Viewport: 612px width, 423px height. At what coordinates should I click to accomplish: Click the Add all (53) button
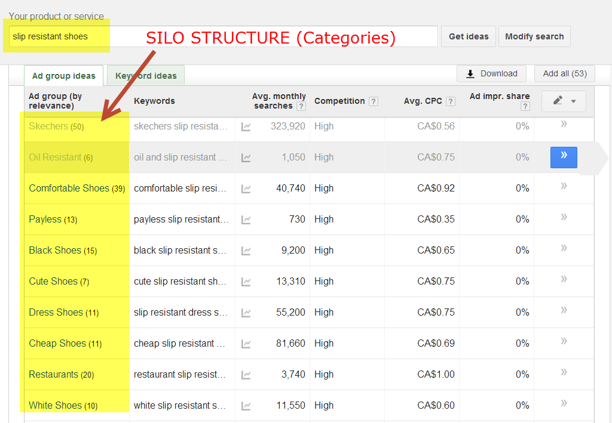pos(564,73)
